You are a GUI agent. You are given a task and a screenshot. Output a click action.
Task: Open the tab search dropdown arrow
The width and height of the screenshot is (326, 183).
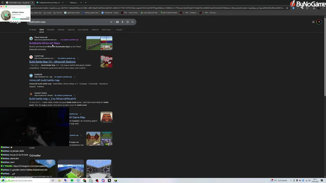3,3
